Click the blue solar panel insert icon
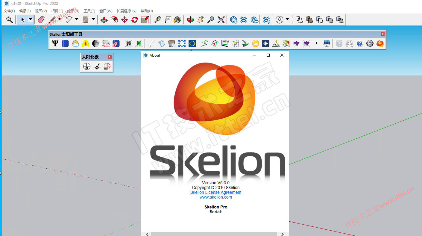 click(x=65, y=43)
